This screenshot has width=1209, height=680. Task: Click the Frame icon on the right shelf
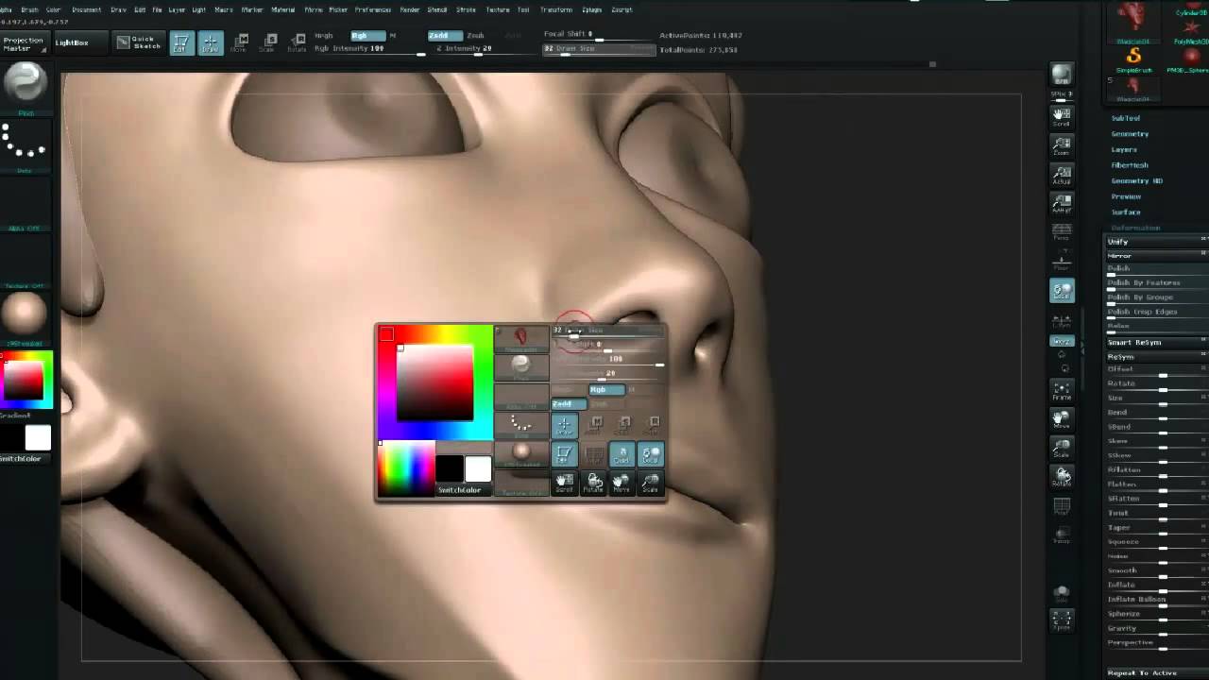click(x=1062, y=390)
